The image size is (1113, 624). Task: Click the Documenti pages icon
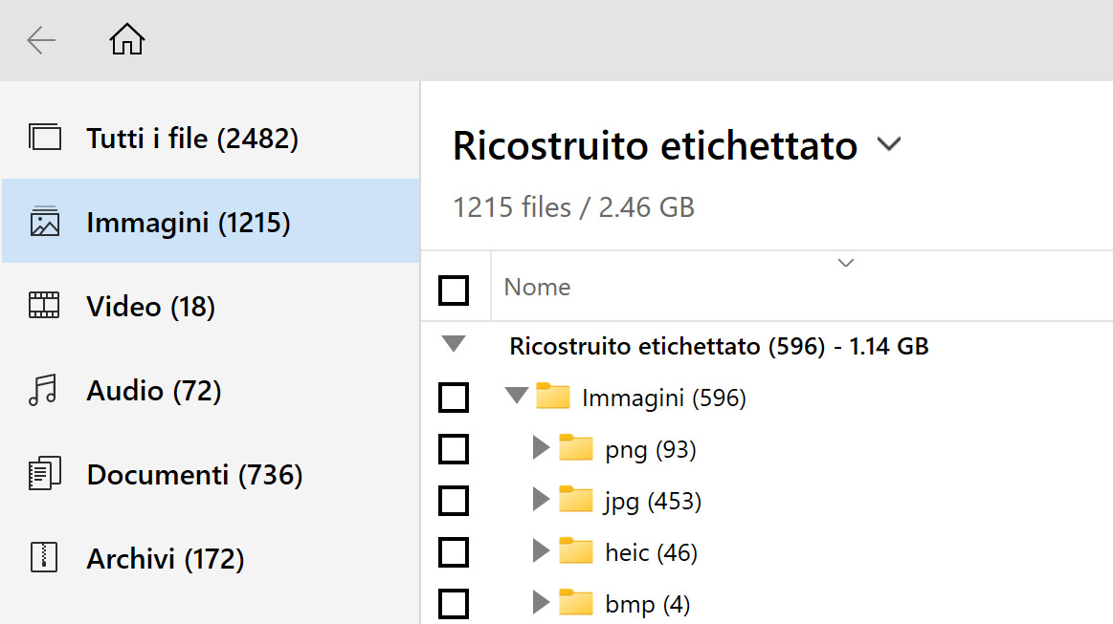(x=44, y=475)
